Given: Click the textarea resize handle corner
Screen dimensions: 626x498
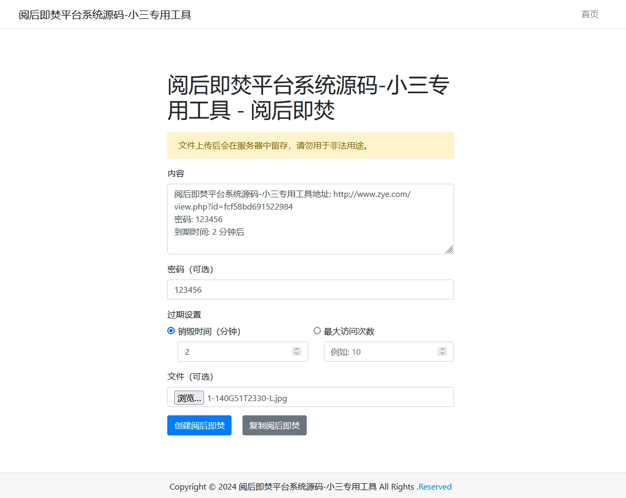Looking at the screenshot, I should point(450,251).
